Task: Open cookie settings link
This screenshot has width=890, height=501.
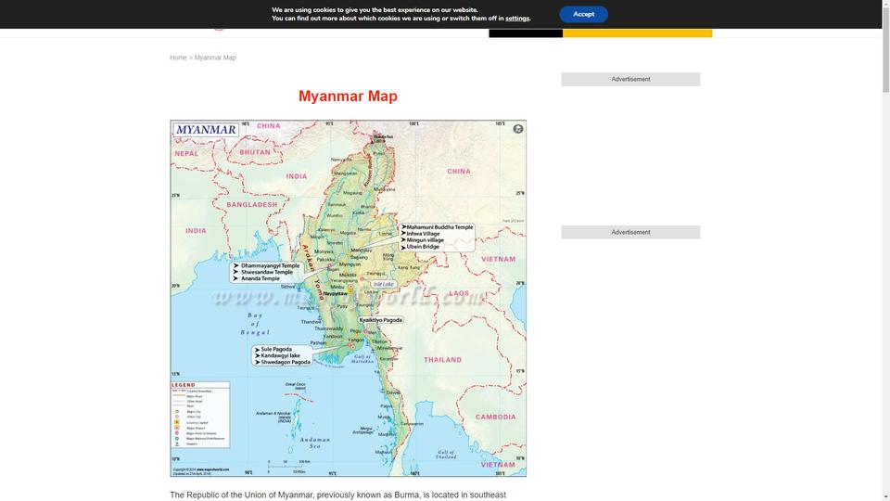Action: (x=517, y=19)
